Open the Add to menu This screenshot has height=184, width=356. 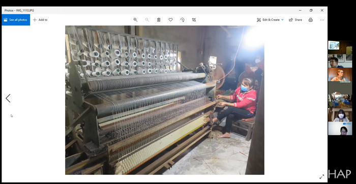pos(40,20)
